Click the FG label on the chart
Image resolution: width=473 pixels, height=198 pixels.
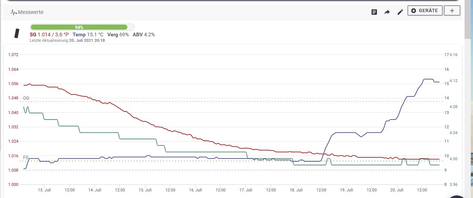[26, 157]
